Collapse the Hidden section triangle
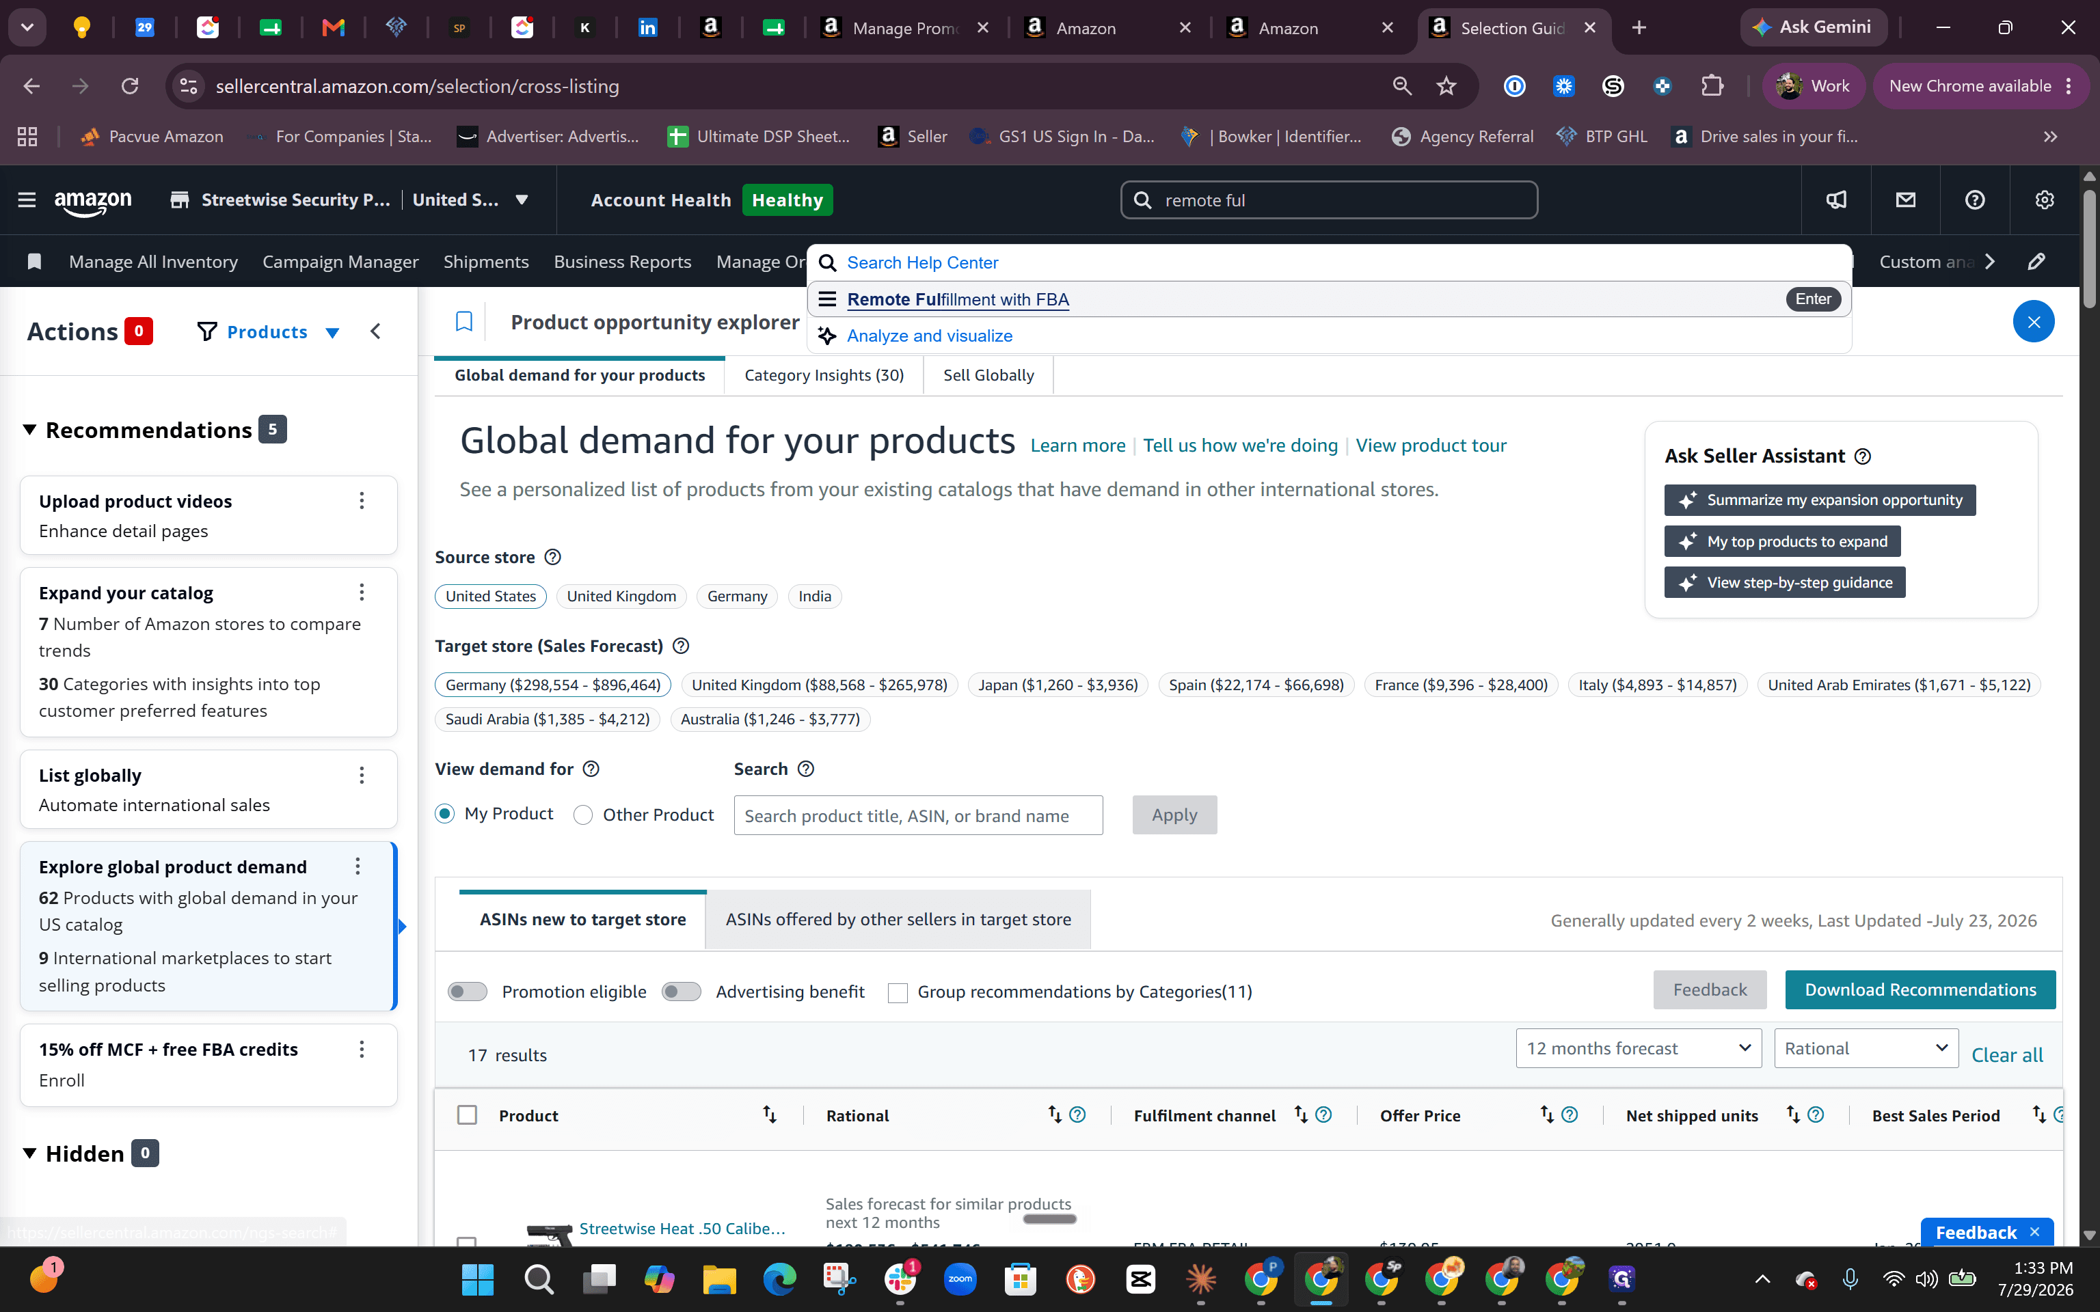This screenshot has width=2100, height=1312. [x=29, y=1153]
